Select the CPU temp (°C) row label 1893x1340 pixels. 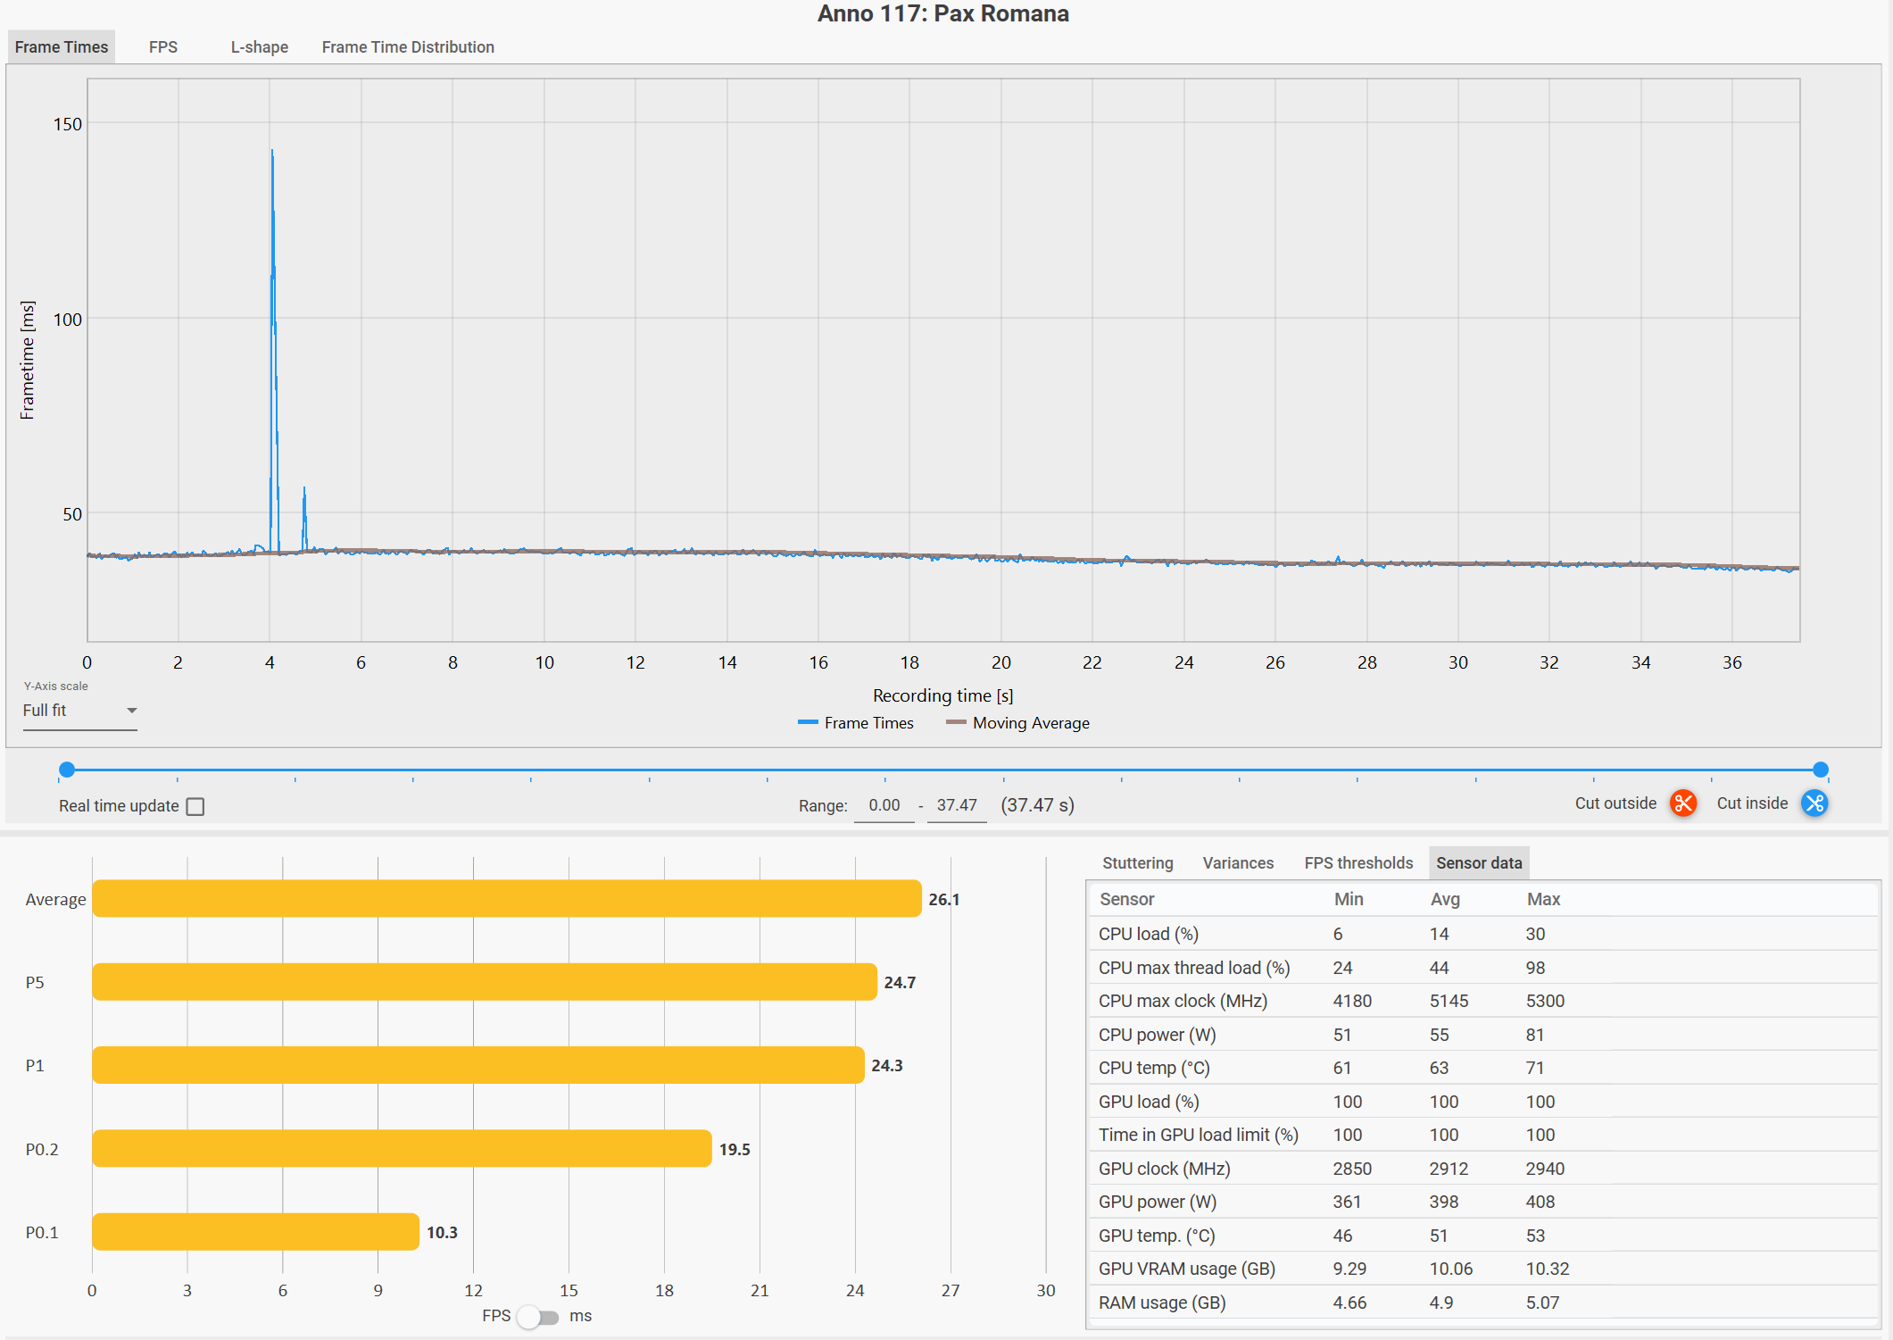click(1154, 1068)
